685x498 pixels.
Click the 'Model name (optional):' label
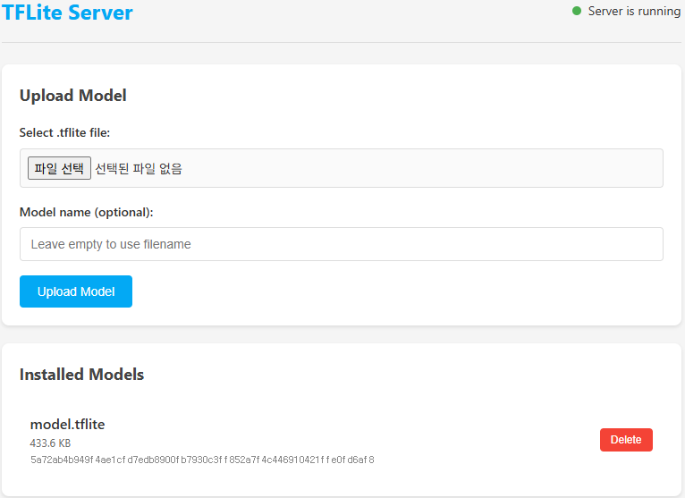tap(87, 212)
